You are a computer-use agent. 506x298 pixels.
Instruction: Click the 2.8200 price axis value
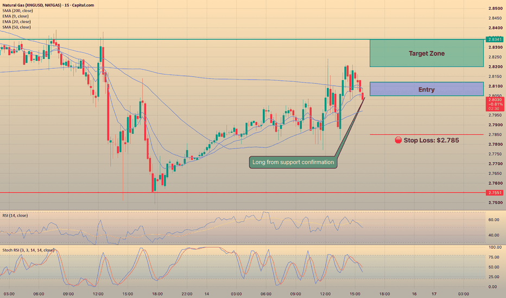pos(495,67)
